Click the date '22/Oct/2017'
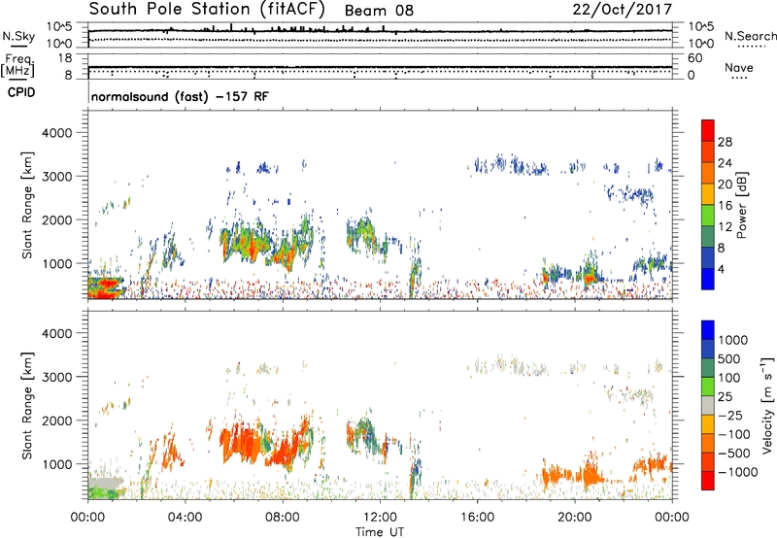The image size is (777, 538). (x=623, y=10)
